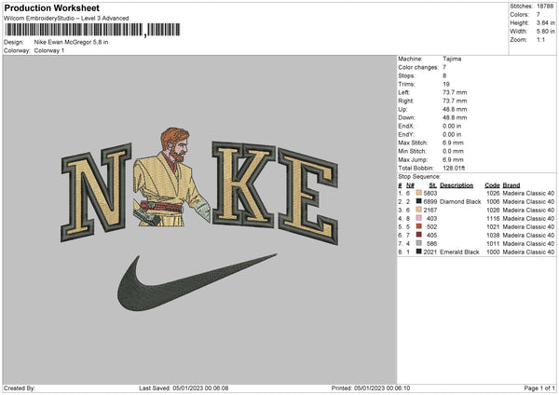
Task: Click the character figure in the design preview
Action: [x=172, y=177]
